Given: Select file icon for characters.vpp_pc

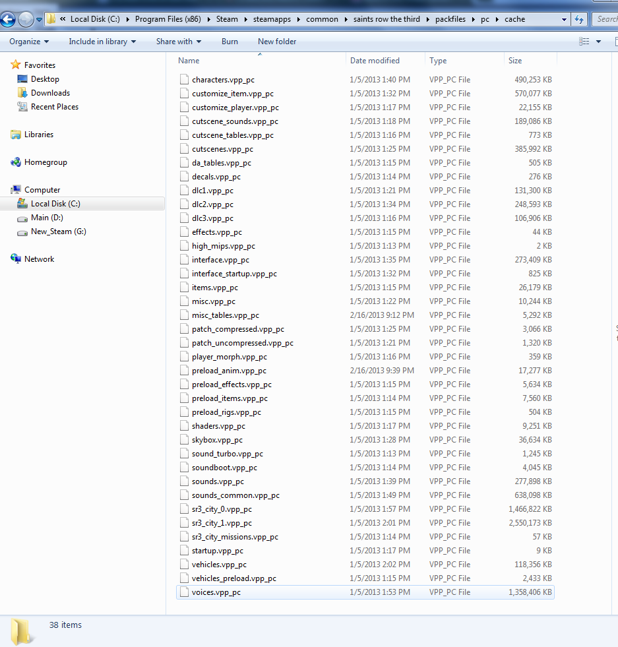Looking at the screenshot, I should click(x=184, y=80).
